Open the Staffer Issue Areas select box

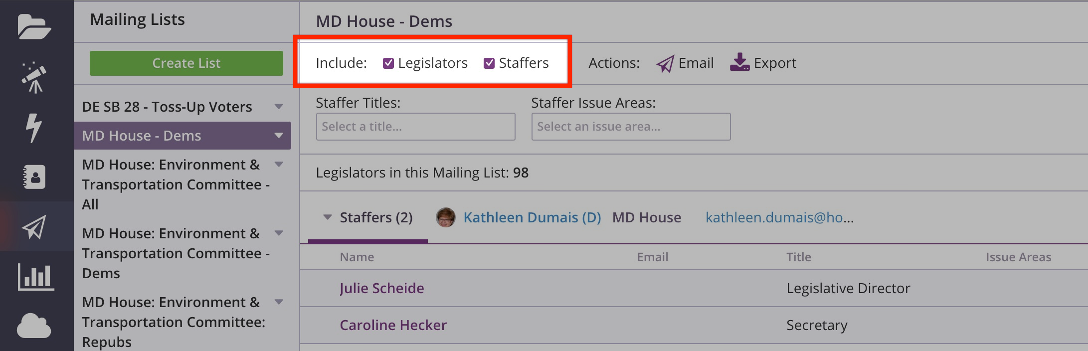(631, 127)
